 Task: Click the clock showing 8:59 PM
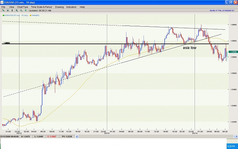pos(231,146)
